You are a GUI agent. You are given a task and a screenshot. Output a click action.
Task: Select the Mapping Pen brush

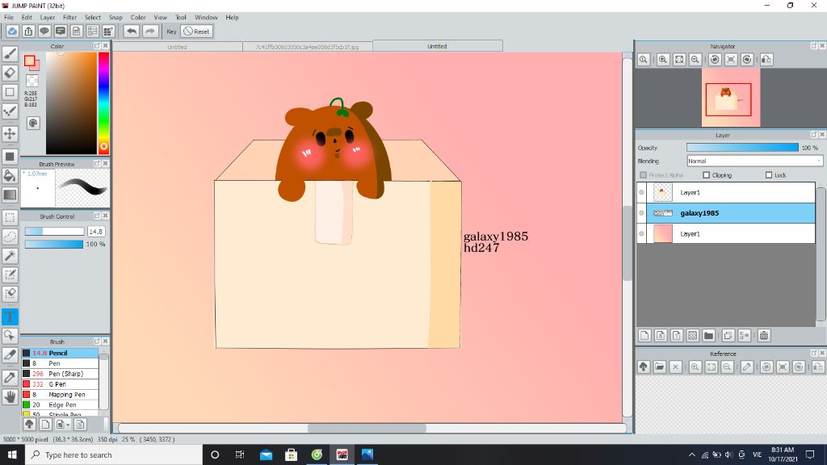coord(60,394)
